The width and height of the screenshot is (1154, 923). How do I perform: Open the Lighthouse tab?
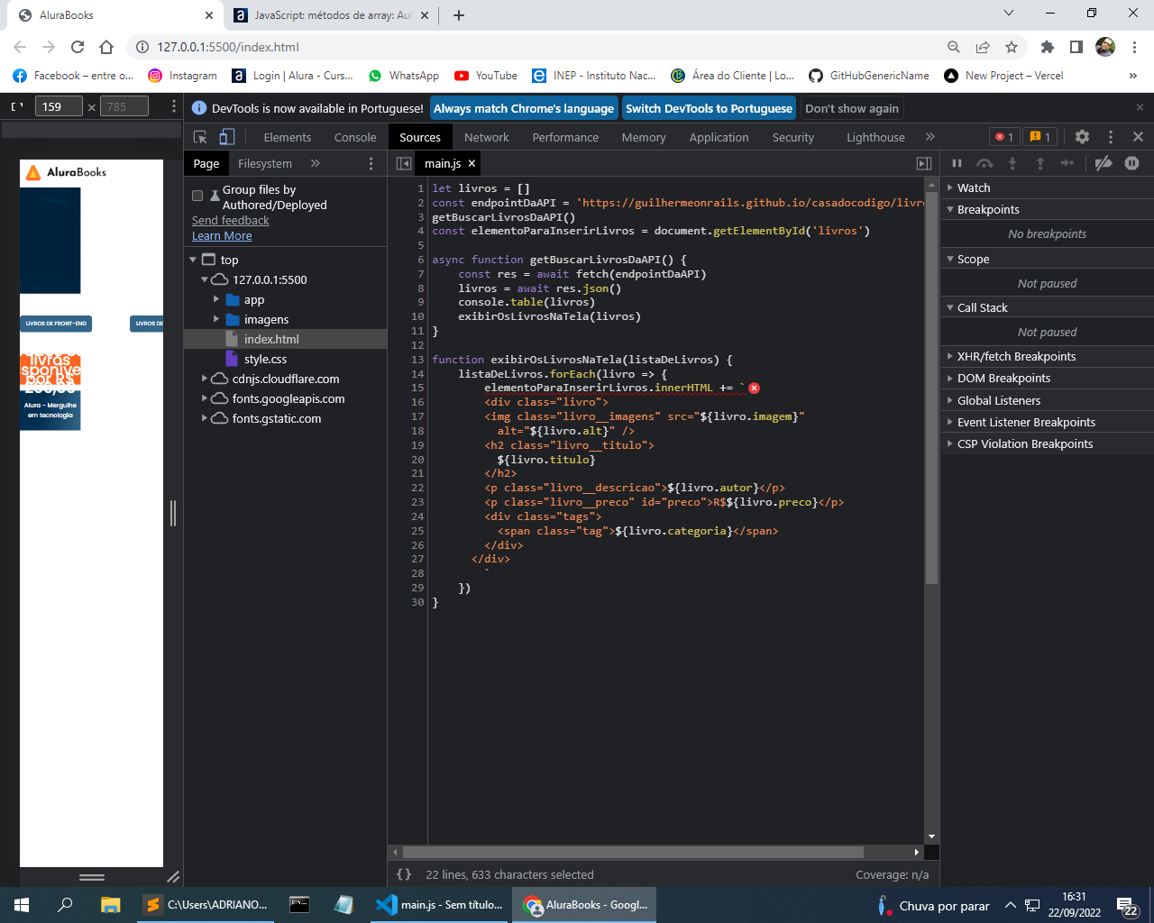875,137
